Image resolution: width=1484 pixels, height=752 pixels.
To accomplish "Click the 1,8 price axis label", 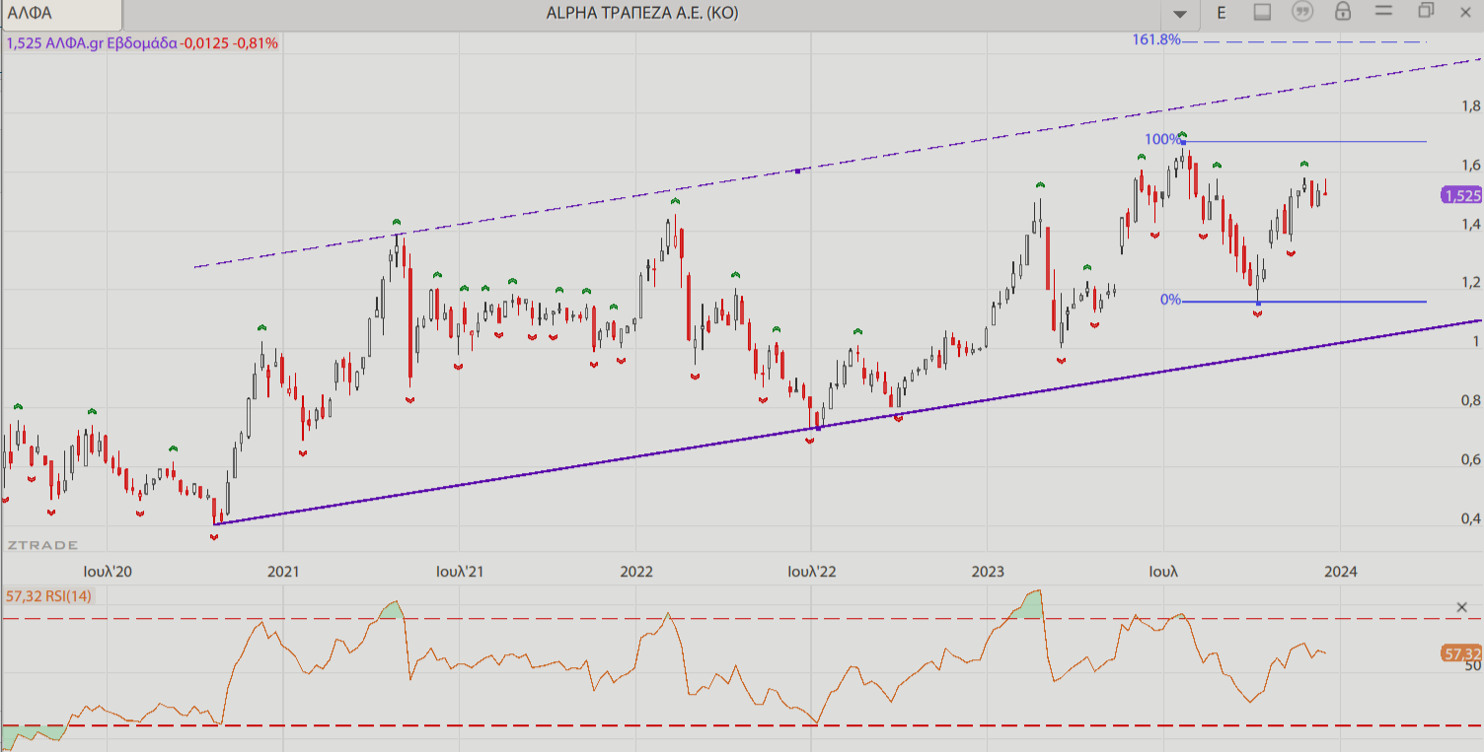I will [x=1470, y=106].
